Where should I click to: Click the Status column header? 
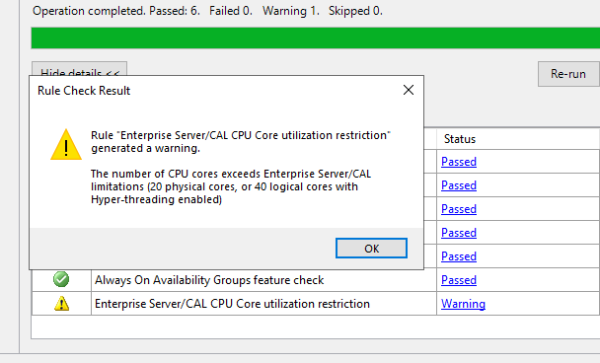pyautogui.click(x=460, y=139)
